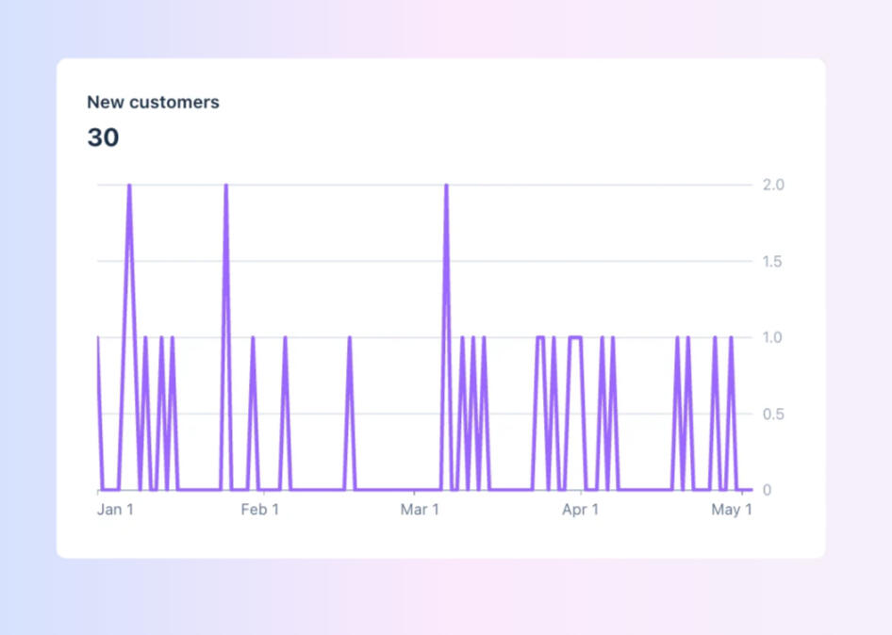The image size is (892, 635).
Task: Click the "Feb 1" axis label
Action: [260, 510]
